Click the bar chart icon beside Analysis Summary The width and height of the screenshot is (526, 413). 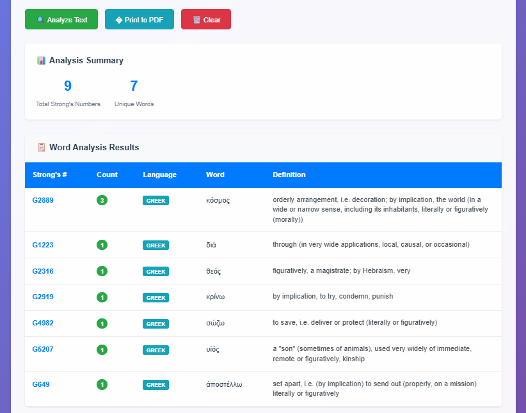point(41,60)
